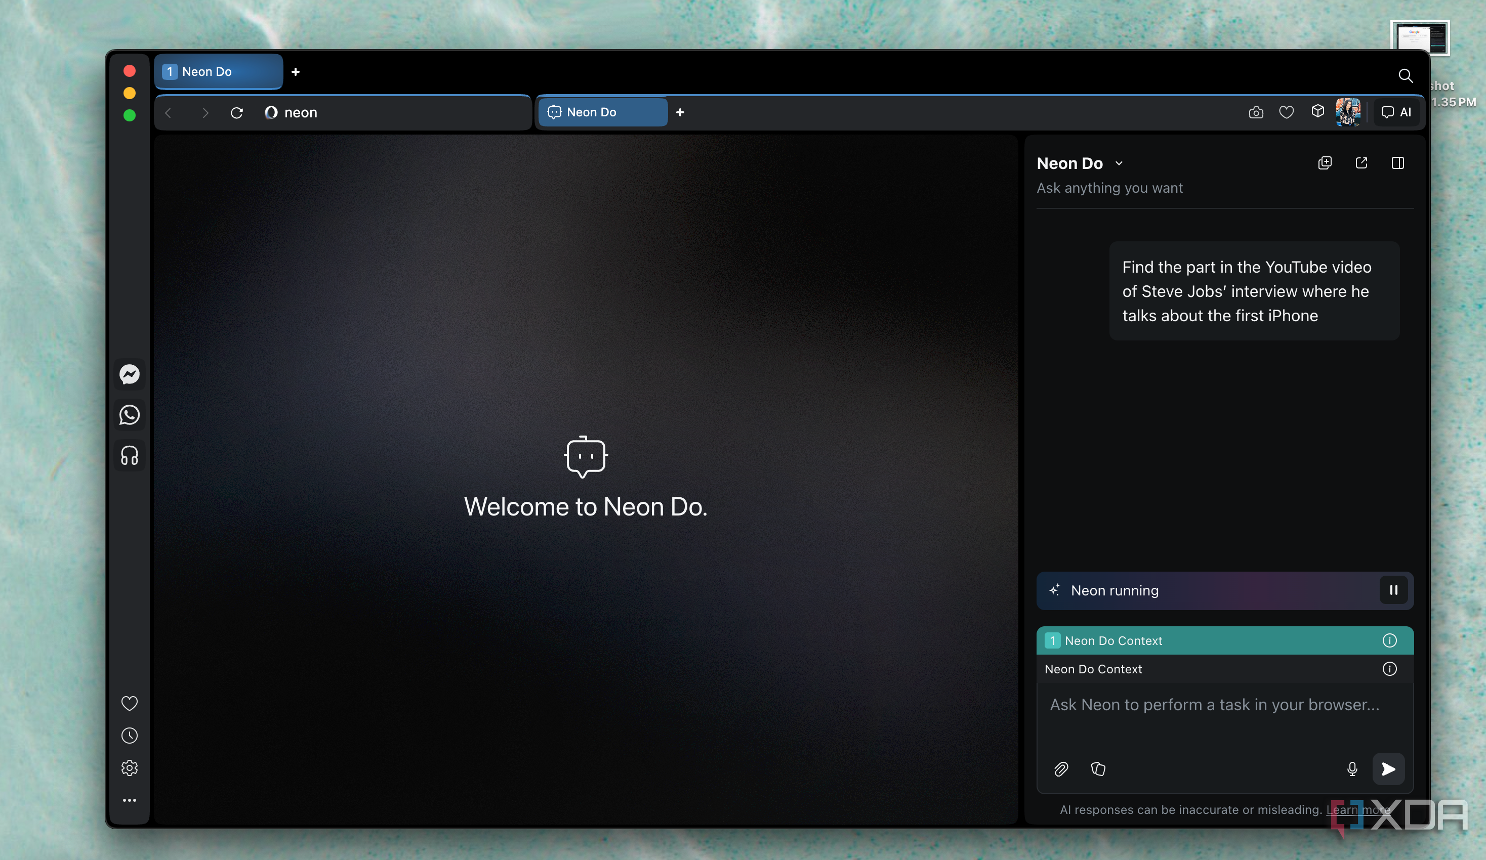Toggle the side panel layout icon
Image resolution: width=1486 pixels, height=860 pixels.
[x=1397, y=163]
